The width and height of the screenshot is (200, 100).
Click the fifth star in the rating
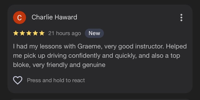tap(42, 33)
